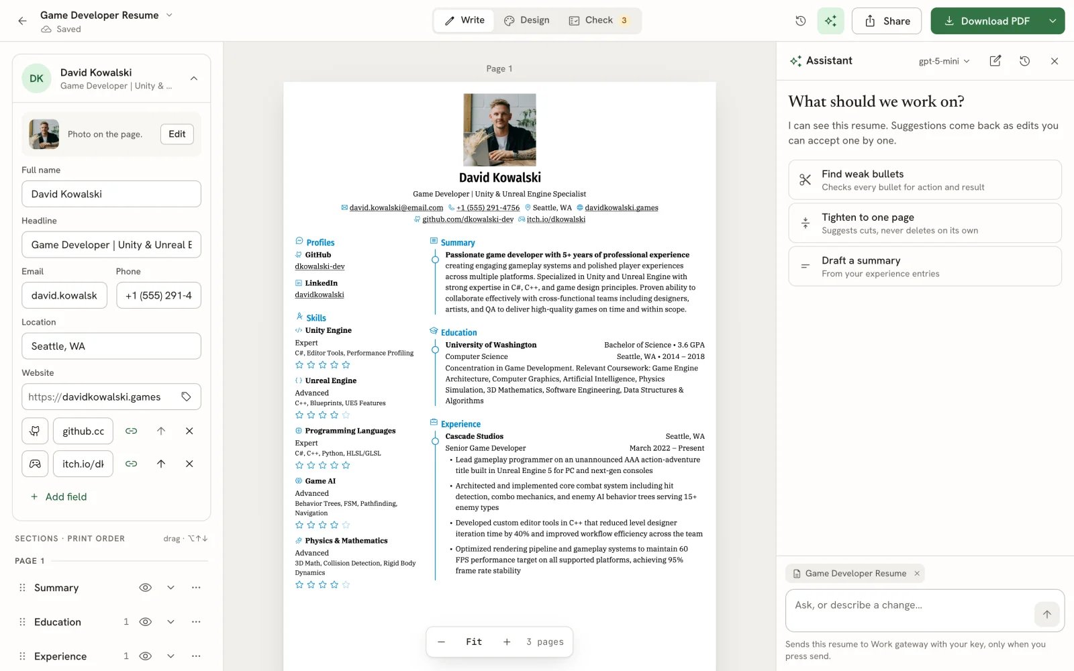Viewport: 1074px width, 671px height.
Task: Switch to the Design tab
Action: click(x=527, y=21)
